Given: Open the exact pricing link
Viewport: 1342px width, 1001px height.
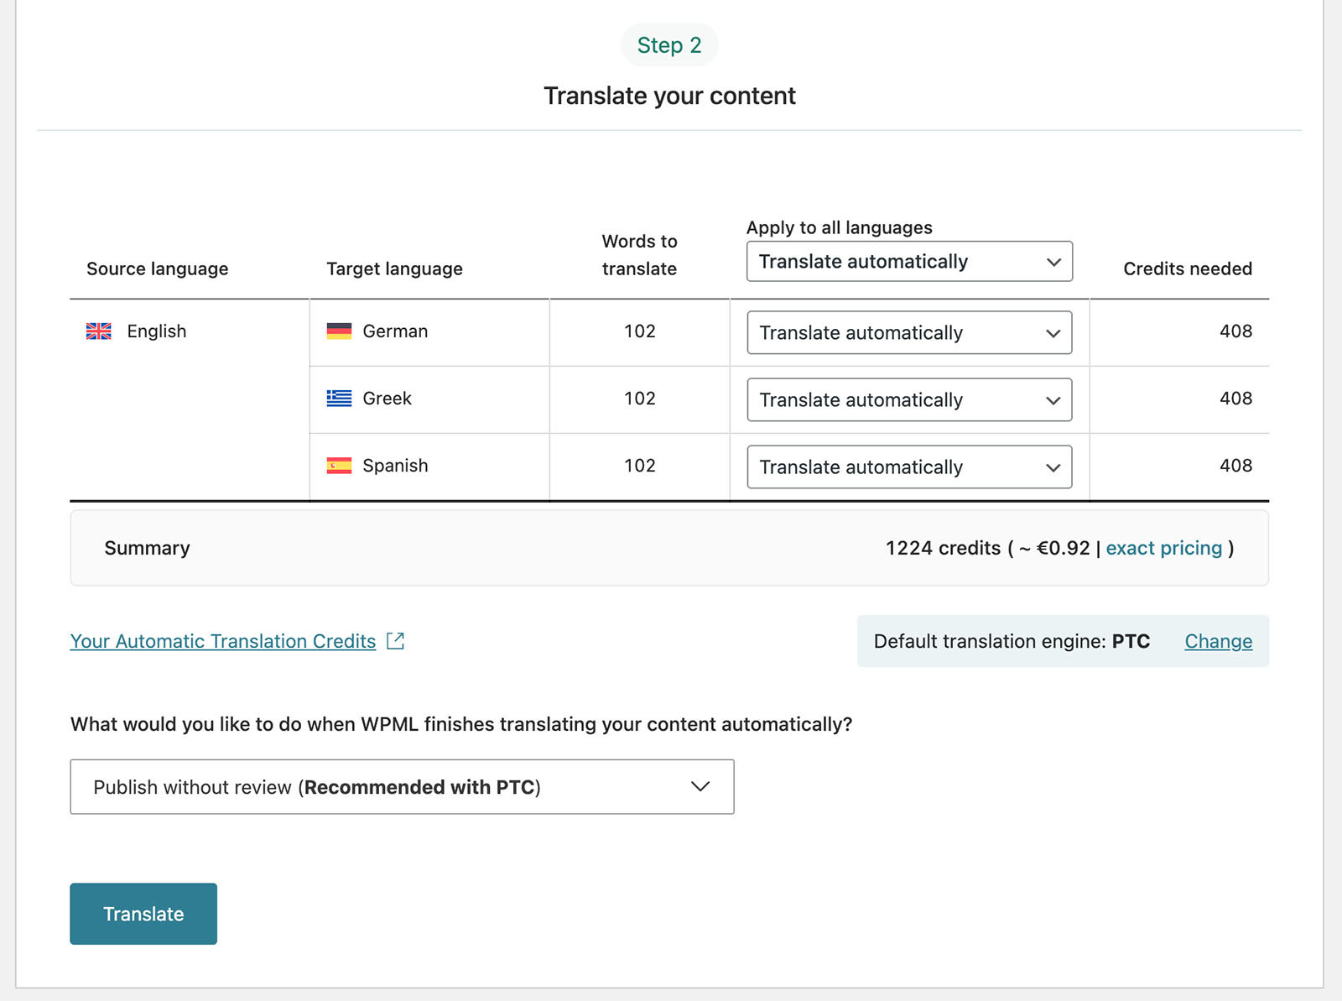Looking at the screenshot, I should point(1163,548).
